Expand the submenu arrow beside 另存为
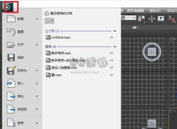The height and width of the screenshot is (129, 177). click(37, 70)
